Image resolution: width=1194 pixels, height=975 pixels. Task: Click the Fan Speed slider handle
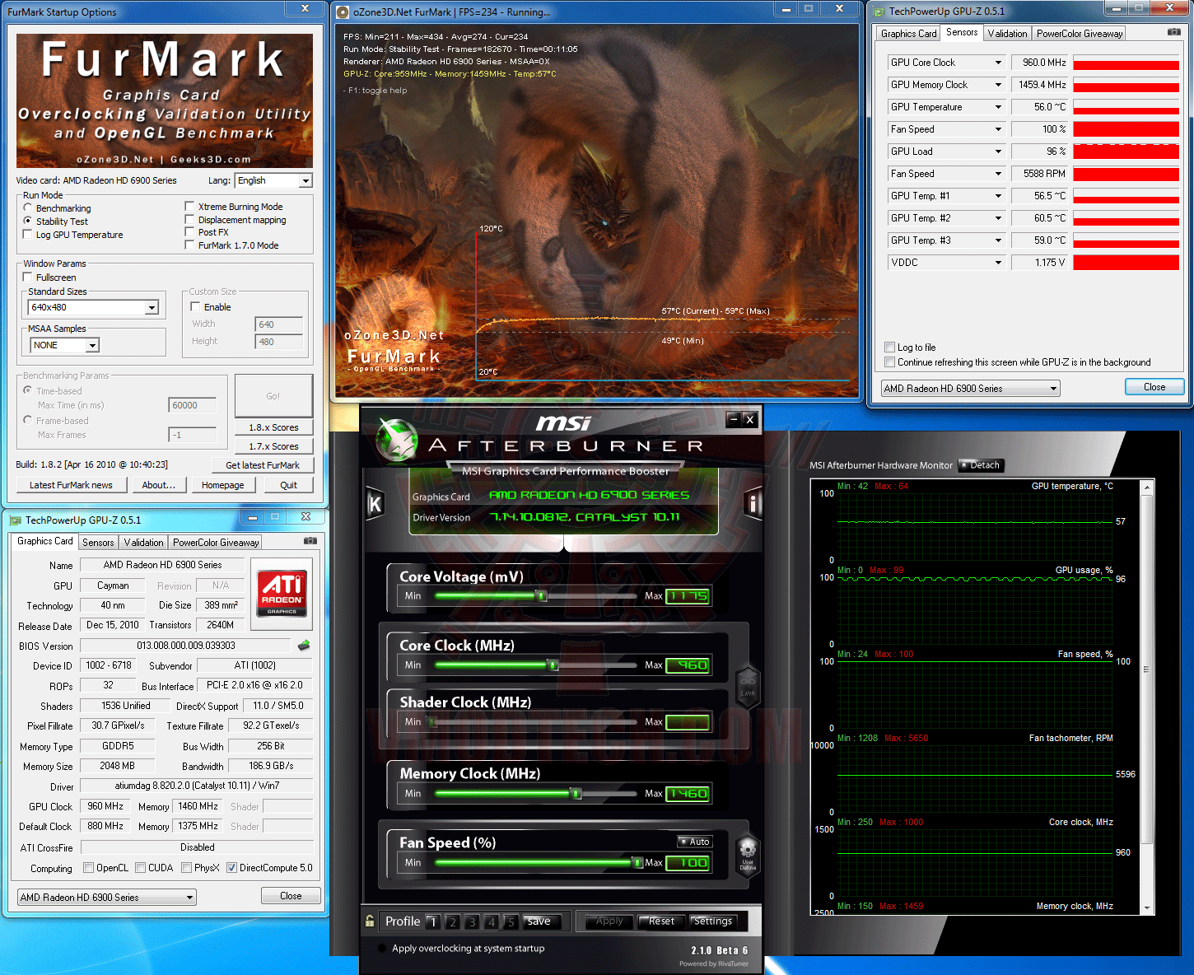coord(637,862)
